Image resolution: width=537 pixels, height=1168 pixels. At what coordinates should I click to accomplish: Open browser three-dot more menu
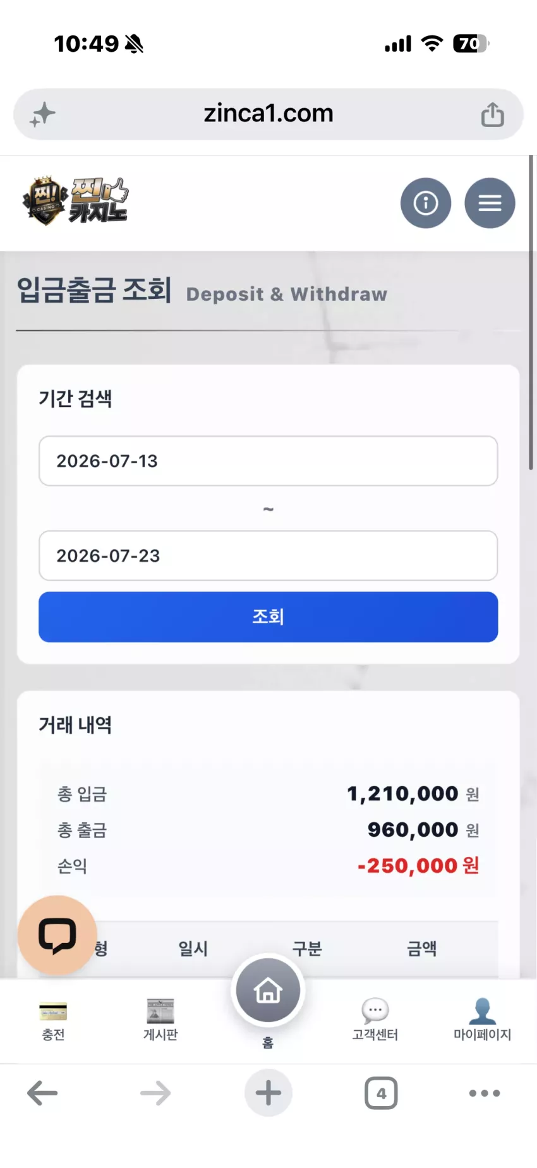[485, 1093]
